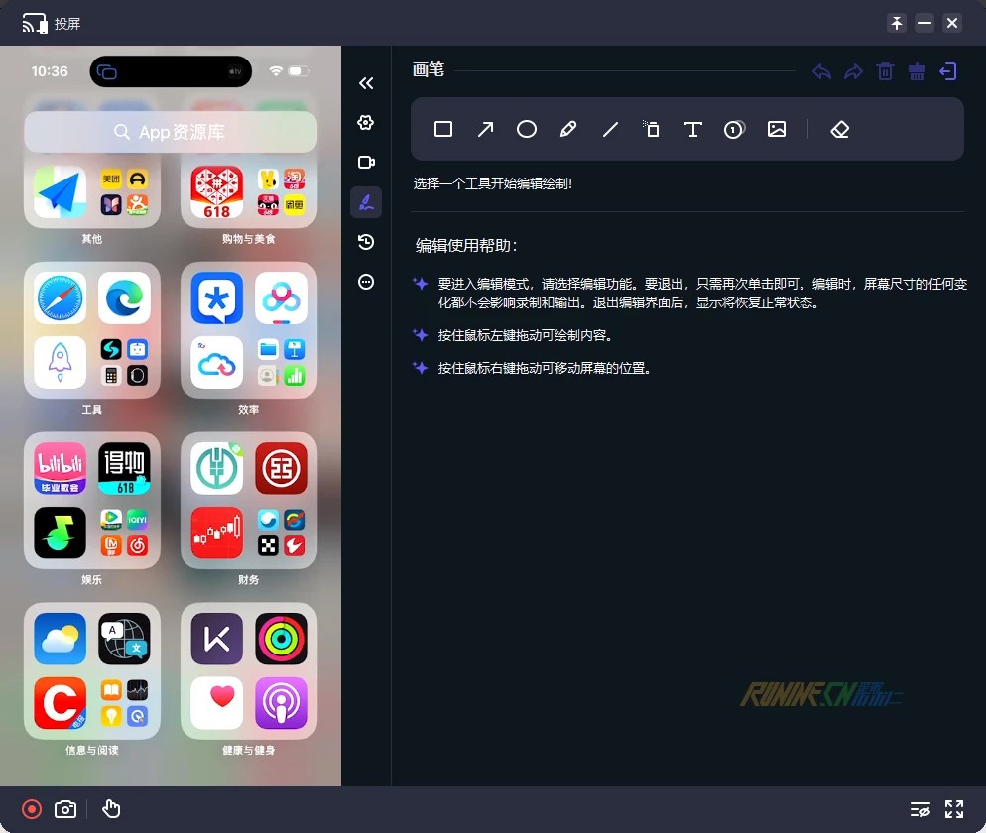Click the App资源库 search field
986x833 pixels.
pyautogui.click(x=171, y=132)
